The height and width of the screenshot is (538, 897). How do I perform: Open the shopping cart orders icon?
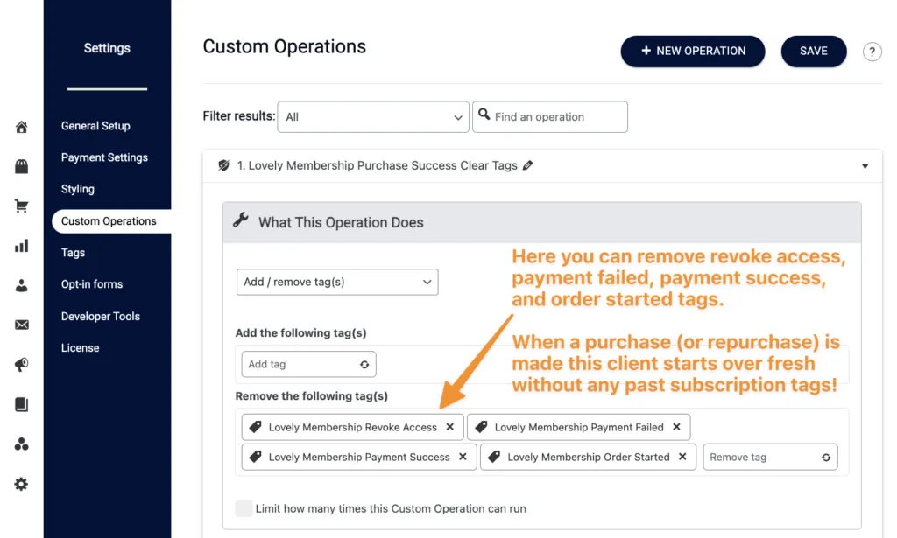pos(21,206)
